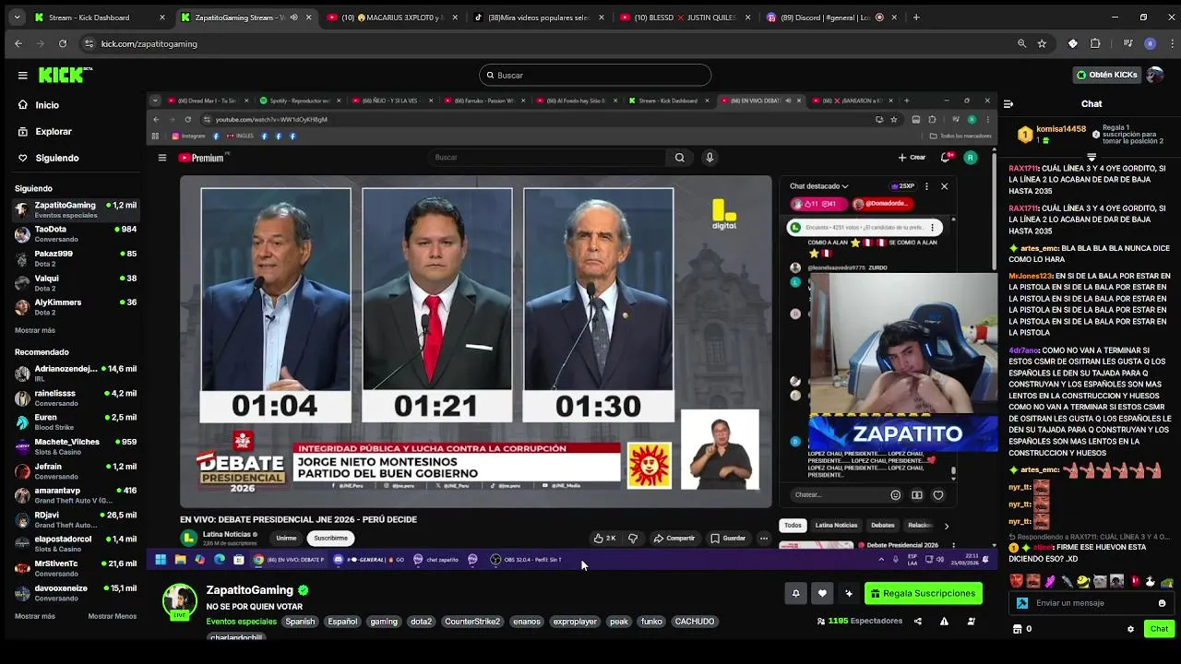Go to Kick home via logo
This screenshot has width=1181, height=664.
pyautogui.click(x=65, y=76)
